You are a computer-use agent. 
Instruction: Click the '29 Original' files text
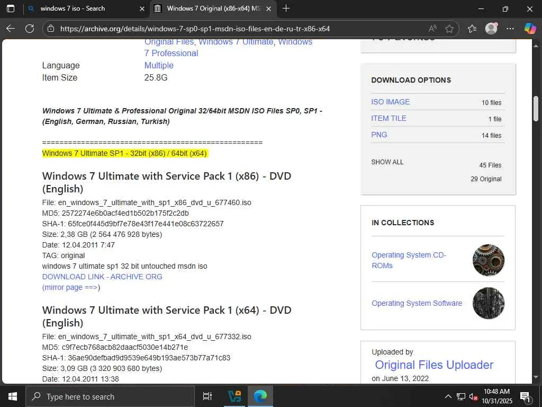click(486, 179)
